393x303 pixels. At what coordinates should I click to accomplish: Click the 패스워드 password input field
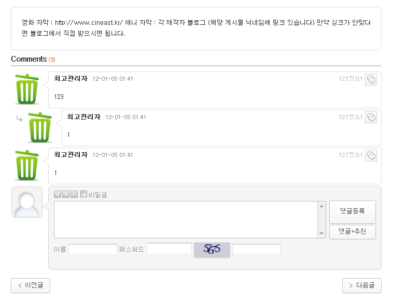pyautogui.click(x=169, y=249)
